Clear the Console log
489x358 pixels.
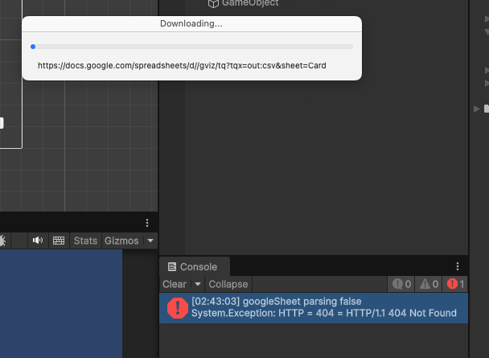coord(175,284)
